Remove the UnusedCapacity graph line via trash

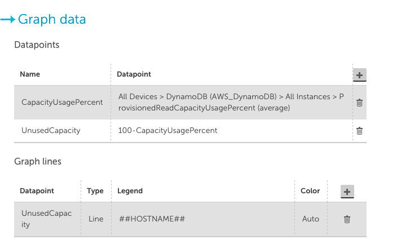(x=347, y=219)
